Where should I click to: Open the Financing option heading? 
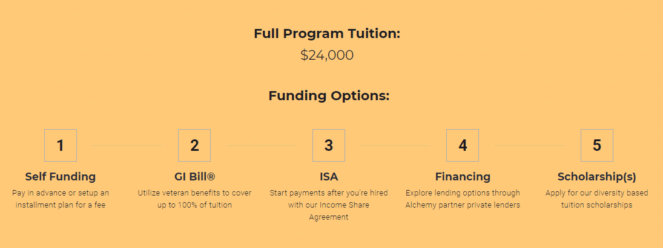pos(463,176)
